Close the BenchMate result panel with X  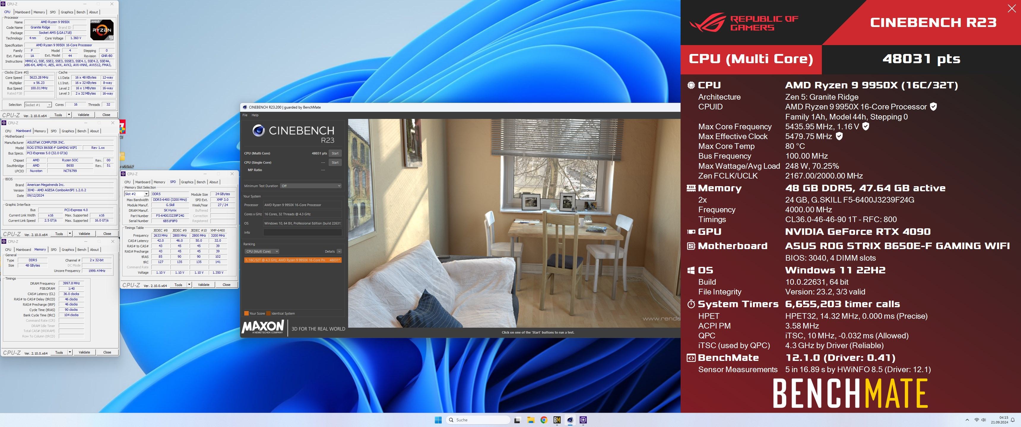click(x=1012, y=9)
